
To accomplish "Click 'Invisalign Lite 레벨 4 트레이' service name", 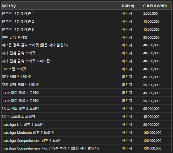I will (x=23, y=124).
